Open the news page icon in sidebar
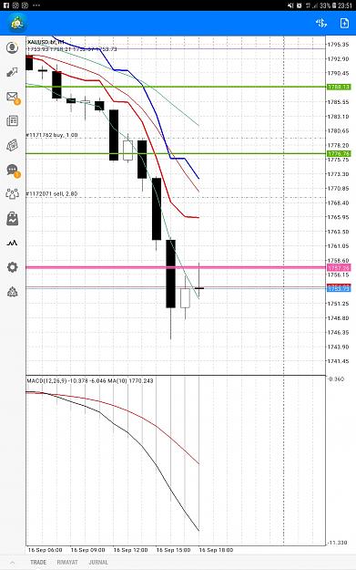 [13, 120]
